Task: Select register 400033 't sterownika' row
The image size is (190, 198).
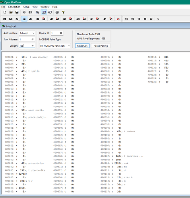Action: click(x=25, y=170)
